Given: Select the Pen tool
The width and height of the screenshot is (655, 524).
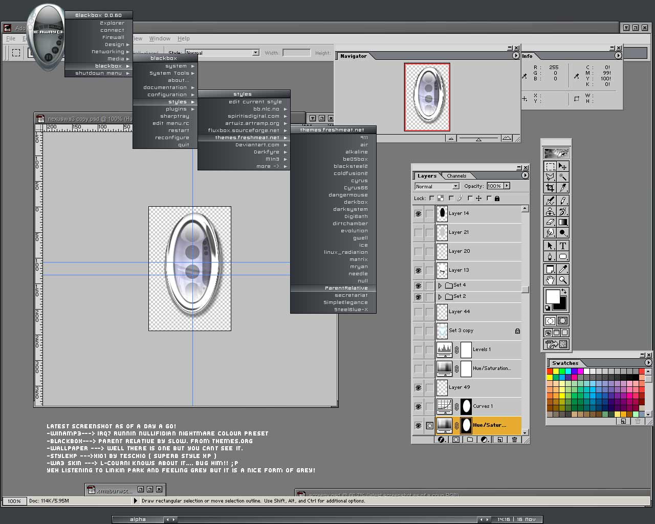Looking at the screenshot, I should click(x=550, y=256).
